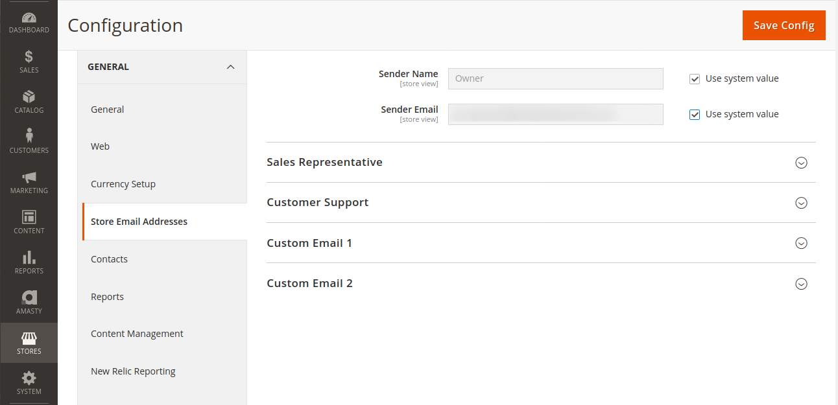Click inside the Sender Name field
Image resolution: width=838 pixels, height=405 pixels.
point(555,78)
